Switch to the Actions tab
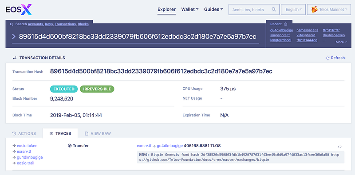 [x=24, y=133]
